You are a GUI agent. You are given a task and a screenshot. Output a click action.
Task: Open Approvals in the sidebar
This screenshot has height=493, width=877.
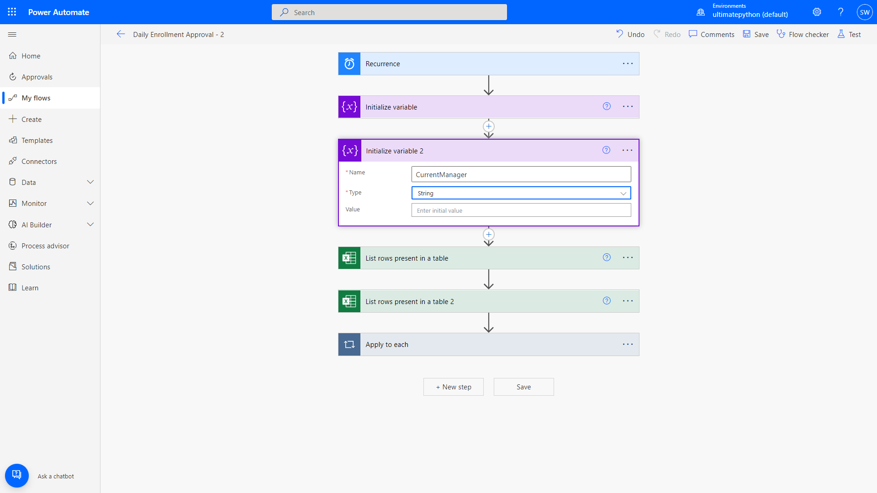pos(50,77)
